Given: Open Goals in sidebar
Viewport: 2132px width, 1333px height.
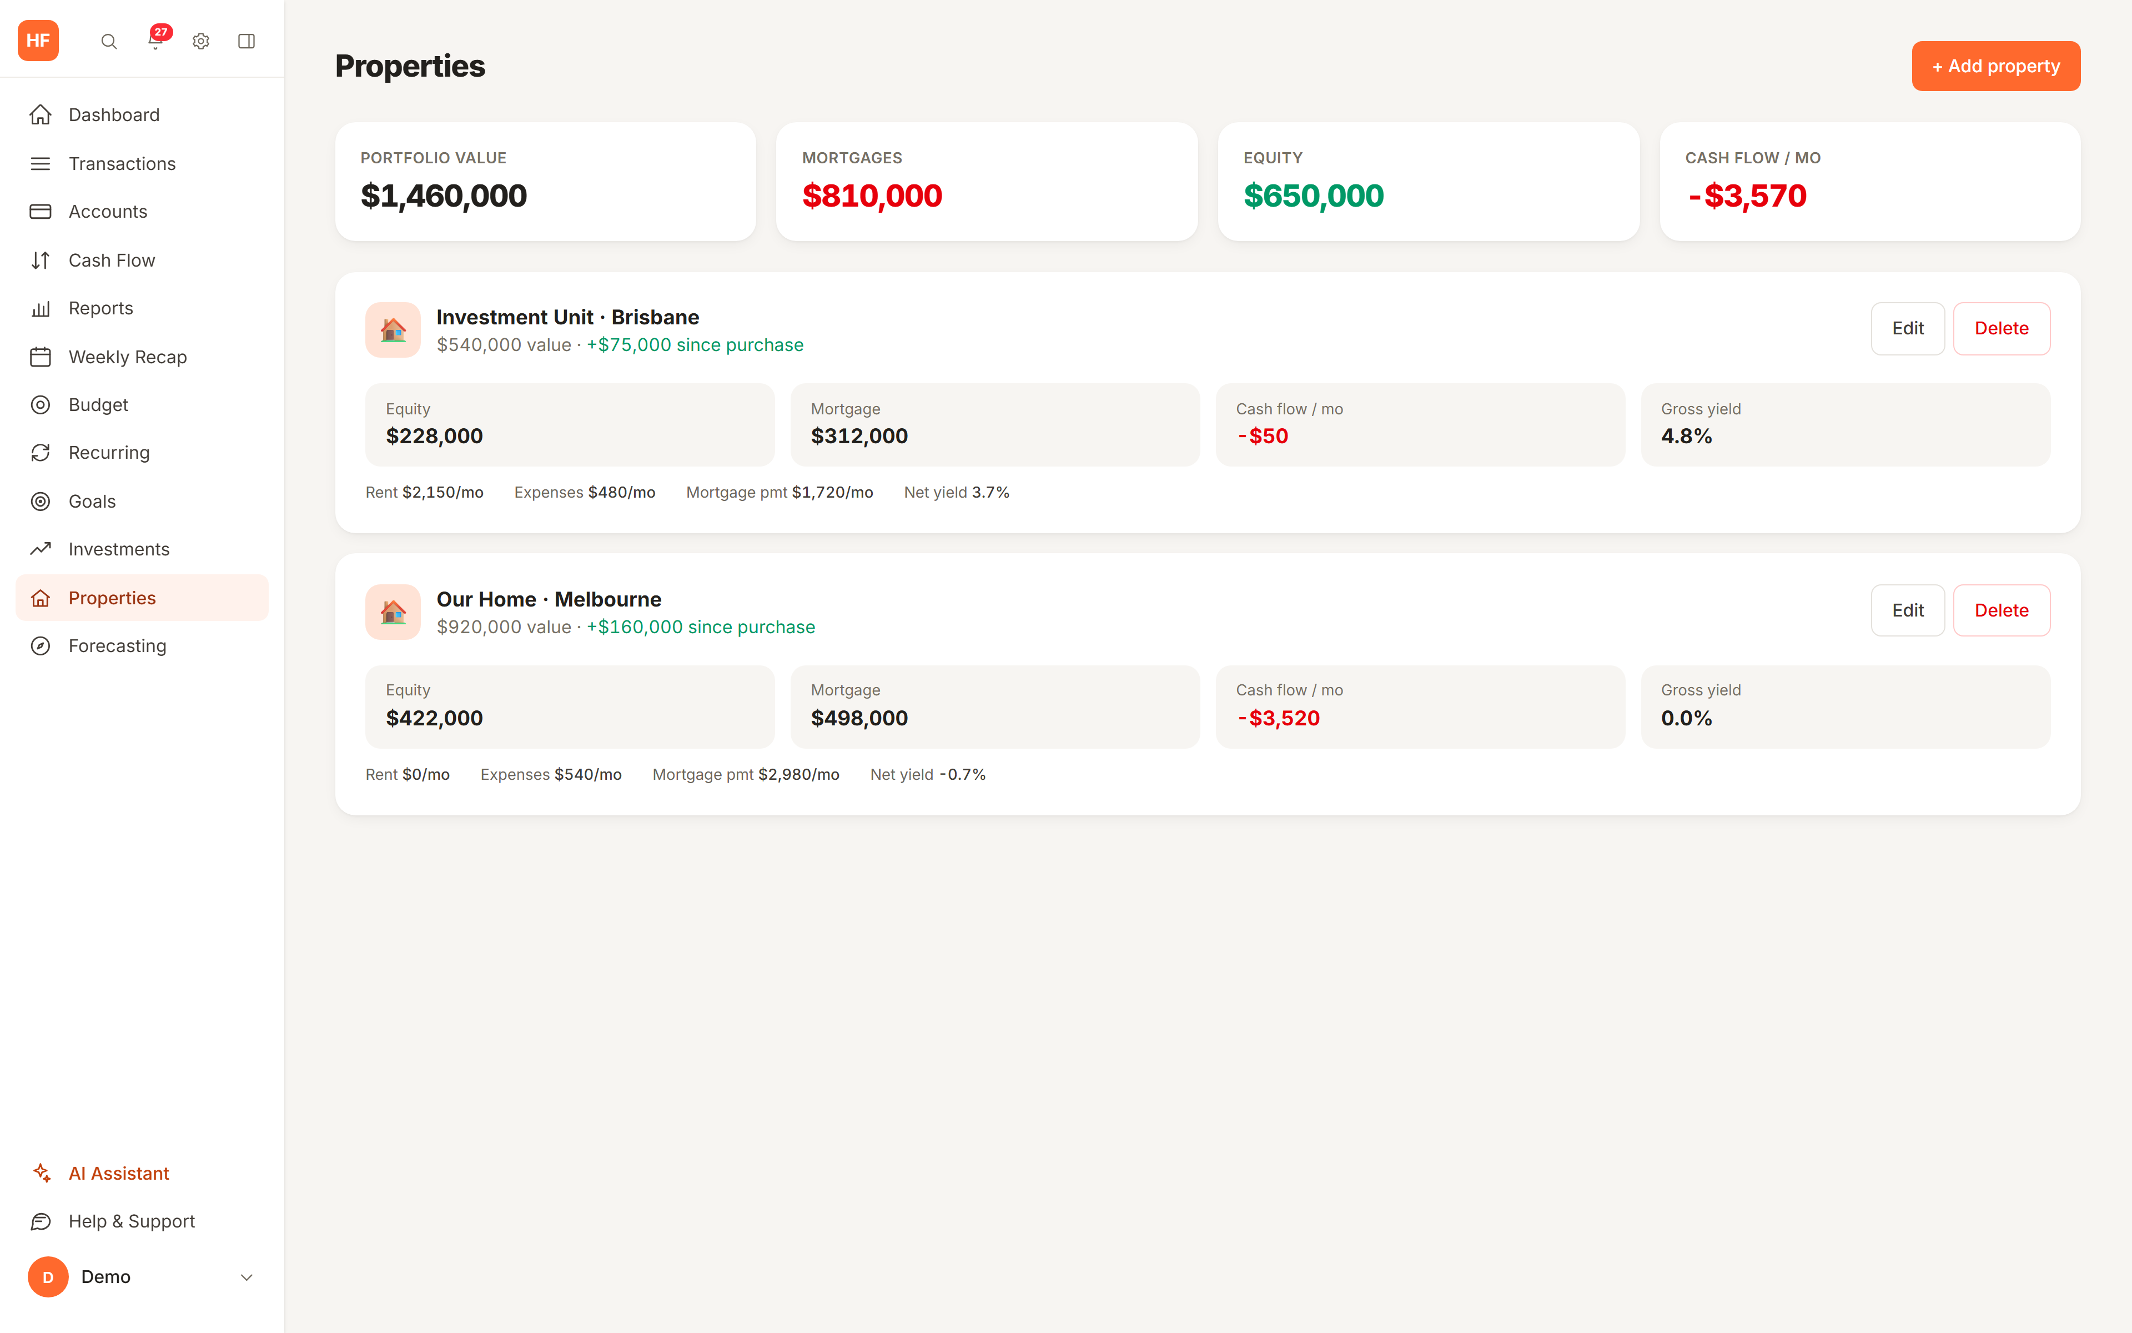Looking at the screenshot, I should [x=142, y=502].
